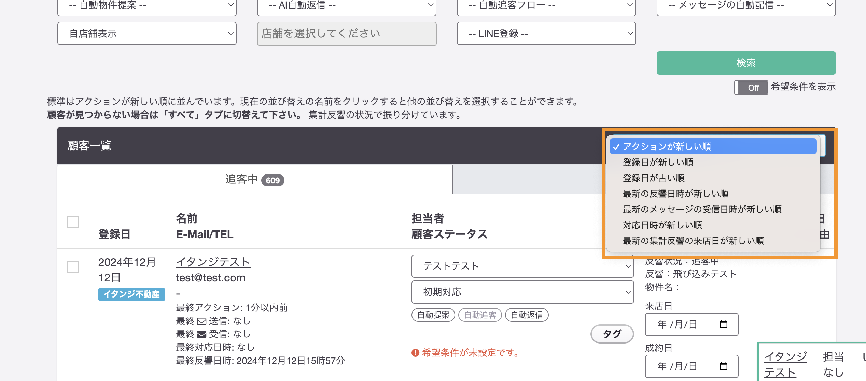This screenshot has width=866, height=381.
Task: Click the 最終送信 envelope outline icon
Action: coord(202,321)
